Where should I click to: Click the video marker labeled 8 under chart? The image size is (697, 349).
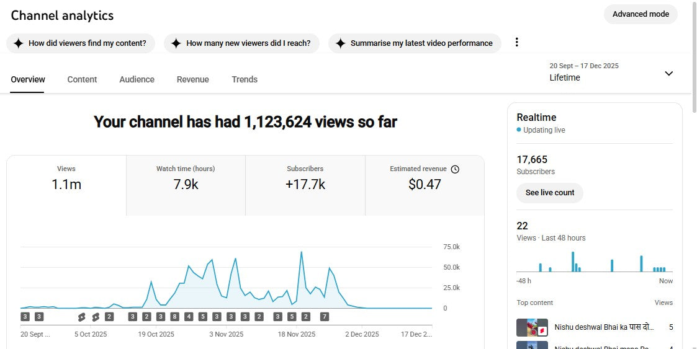(x=174, y=317)
